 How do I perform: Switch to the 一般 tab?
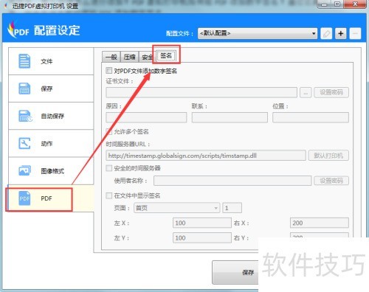[111, 57]
